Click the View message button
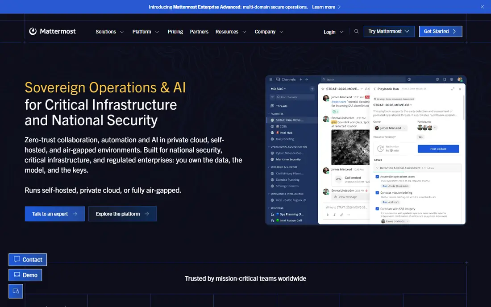Viewport: 491px width, 307px height. click(x=350, y=197)
